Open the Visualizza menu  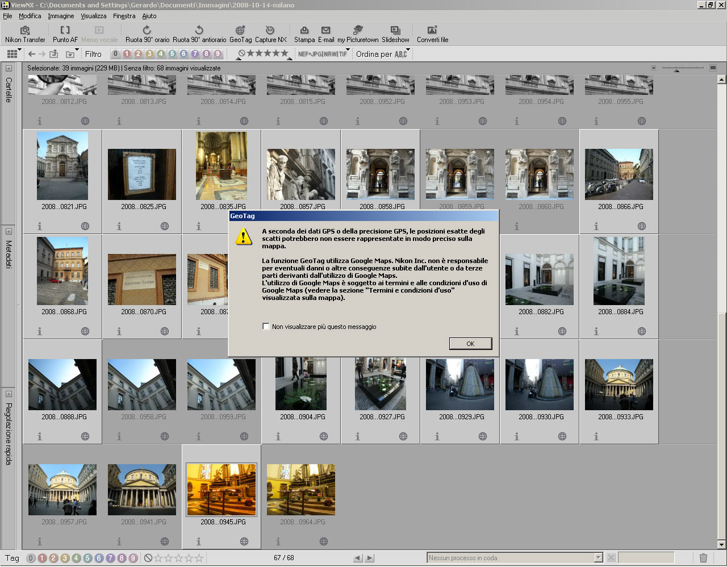click(x=93, y=16)
